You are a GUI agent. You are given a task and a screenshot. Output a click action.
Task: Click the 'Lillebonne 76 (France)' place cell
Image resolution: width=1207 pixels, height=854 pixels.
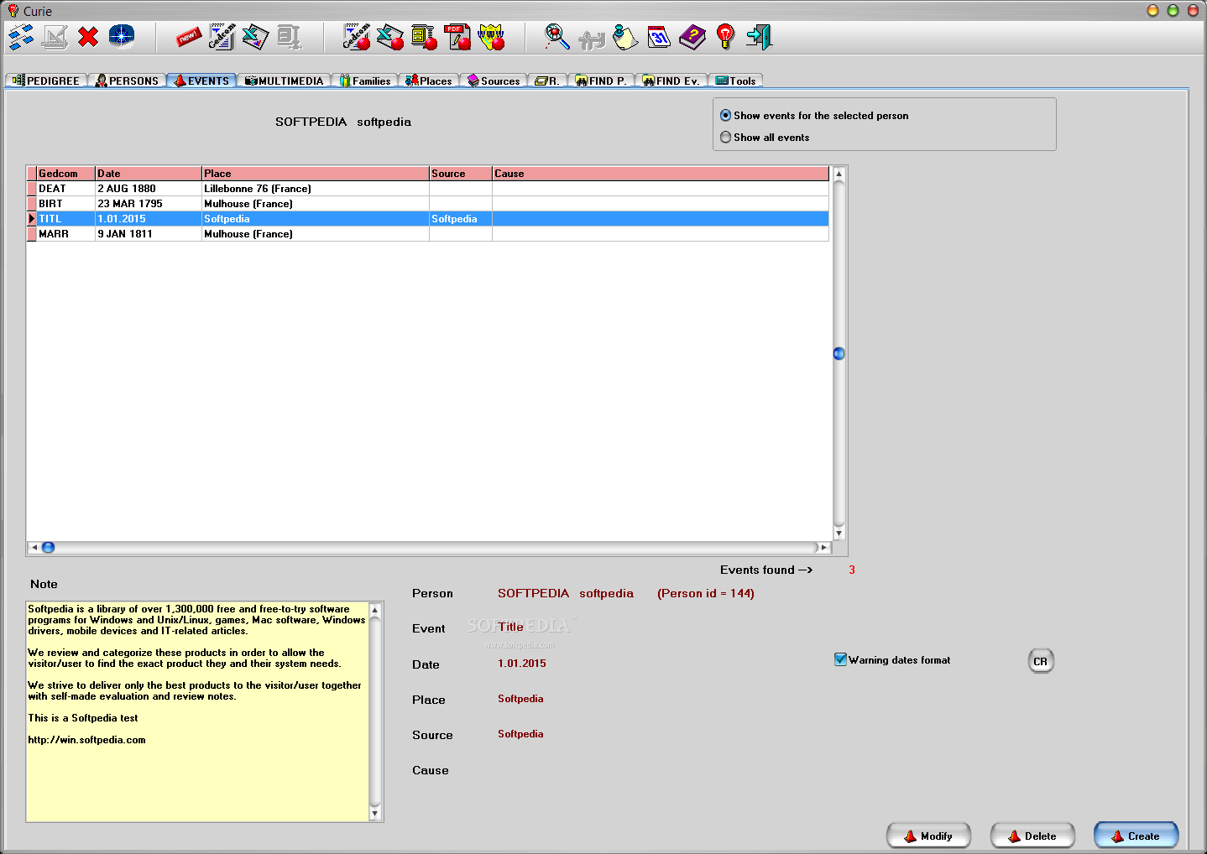tap(316, 189)
